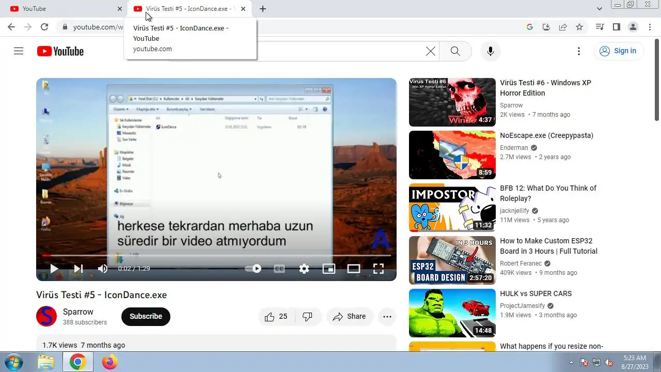This screenshot has width=661, height=372.
Task: Close the Virüs Testi #5 tab
Action: (244, 9)
